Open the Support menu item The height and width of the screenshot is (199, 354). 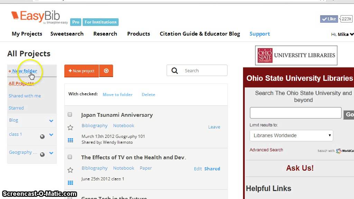[260, 34]
